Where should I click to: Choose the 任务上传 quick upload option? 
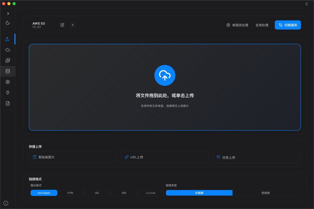257,157
